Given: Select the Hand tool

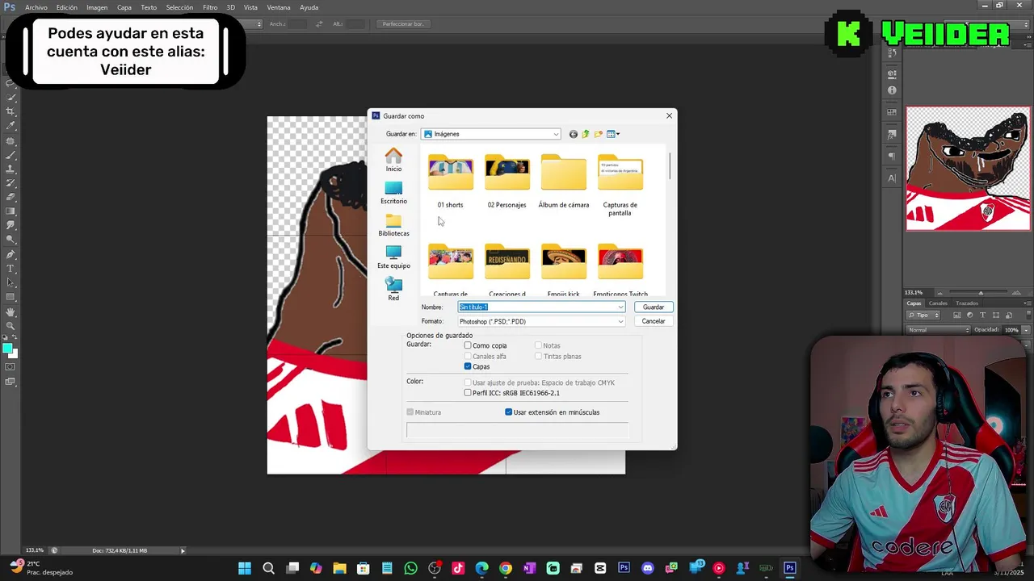Looking at the screenshot, I should [11, 313].
